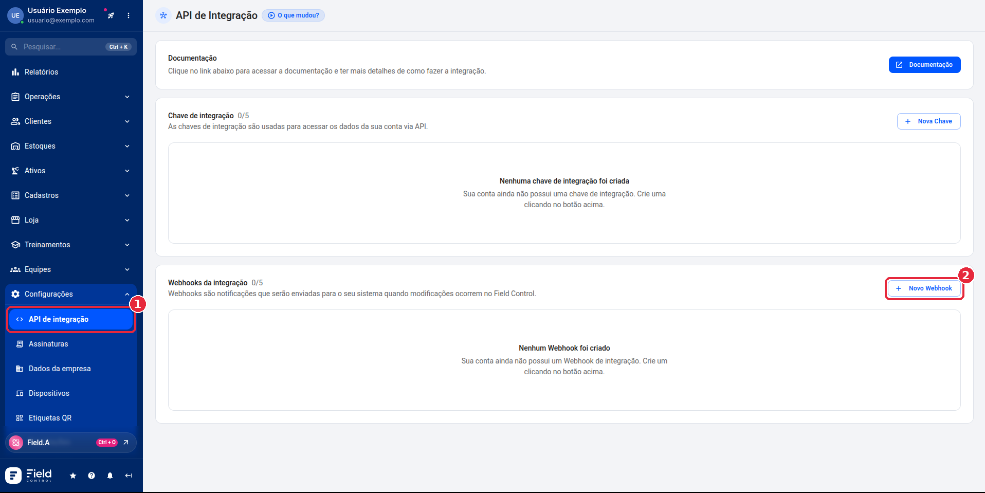Click the Equipes group icon

tap(15, 269)
